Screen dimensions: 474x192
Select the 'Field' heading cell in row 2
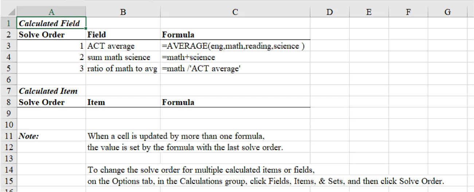tap(123, 35)
